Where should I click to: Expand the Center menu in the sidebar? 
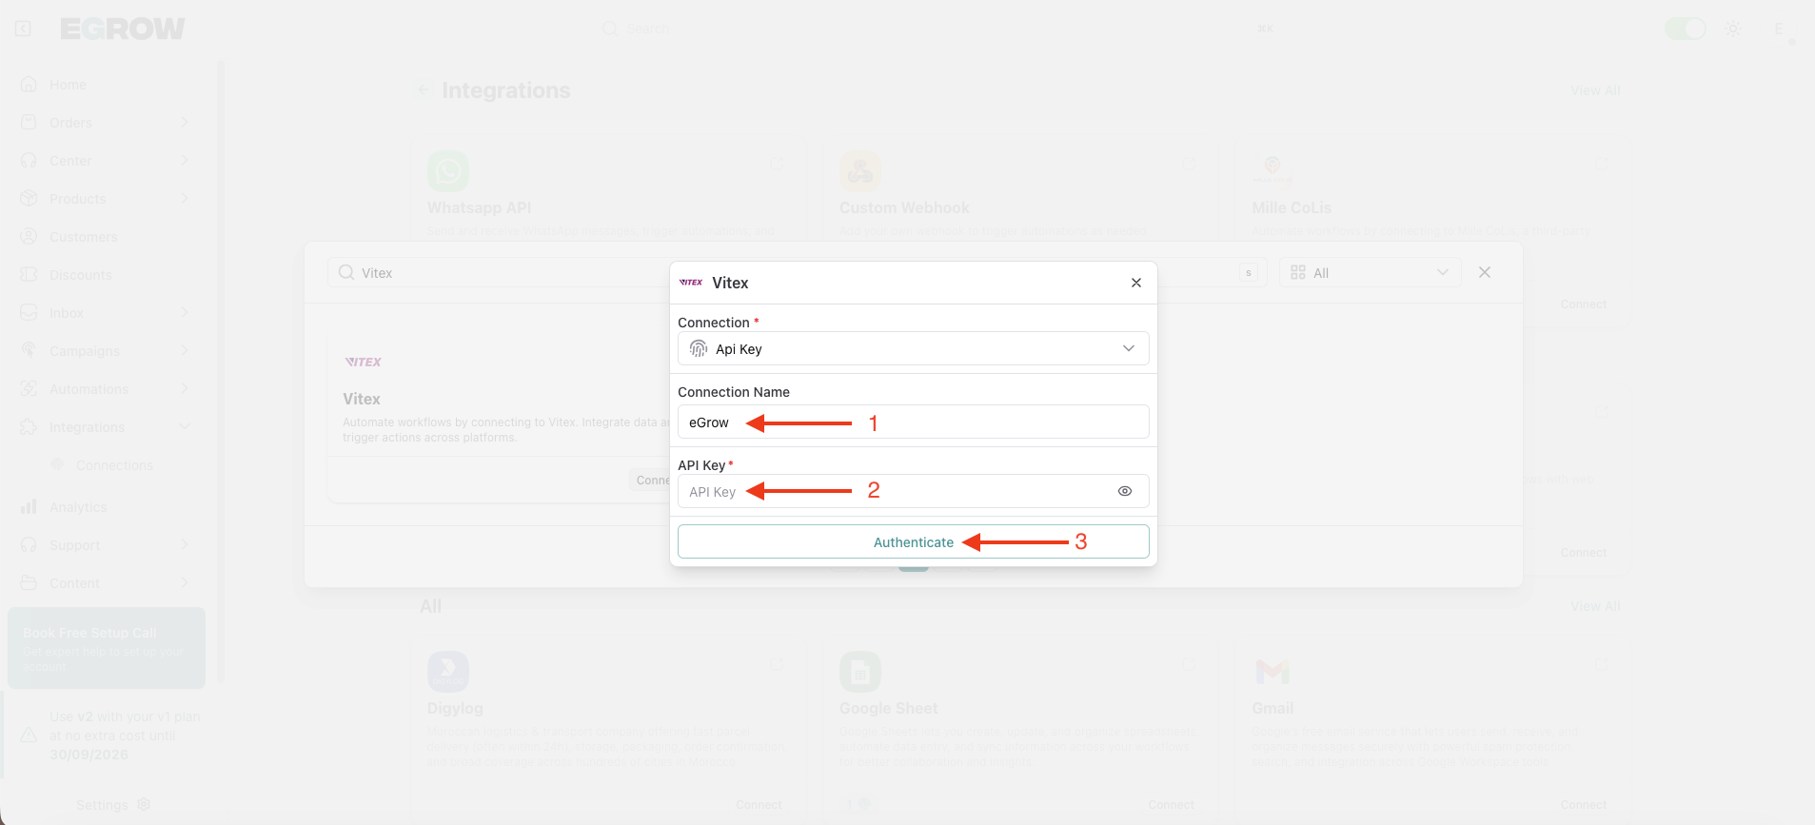185,161
